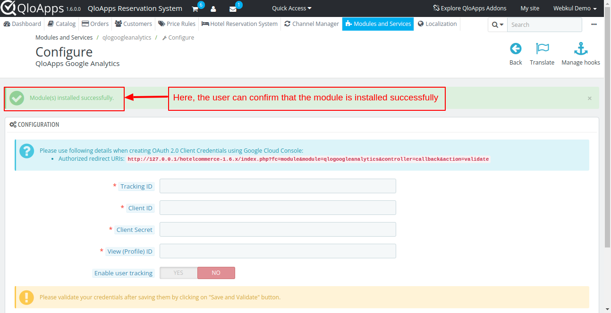The image size is (611, 313).
Task: Click the version number 1.6.0.0 text
Action: coord(73,9)
